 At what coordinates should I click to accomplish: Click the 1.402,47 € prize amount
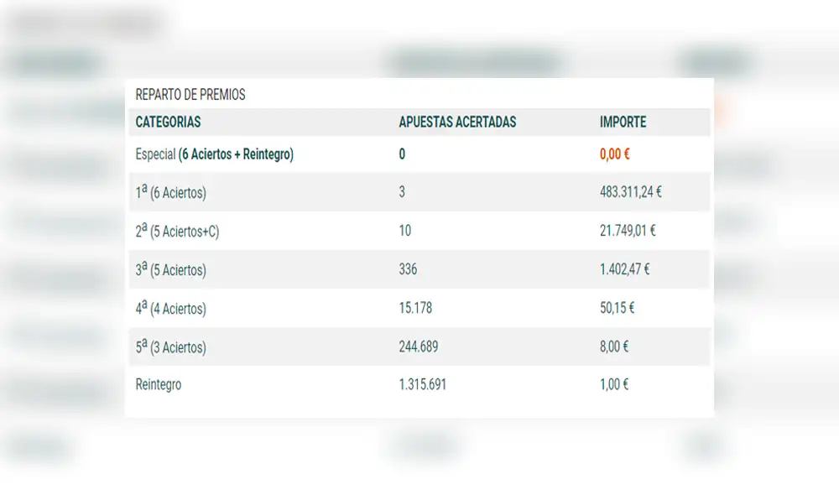coord(624,269)
